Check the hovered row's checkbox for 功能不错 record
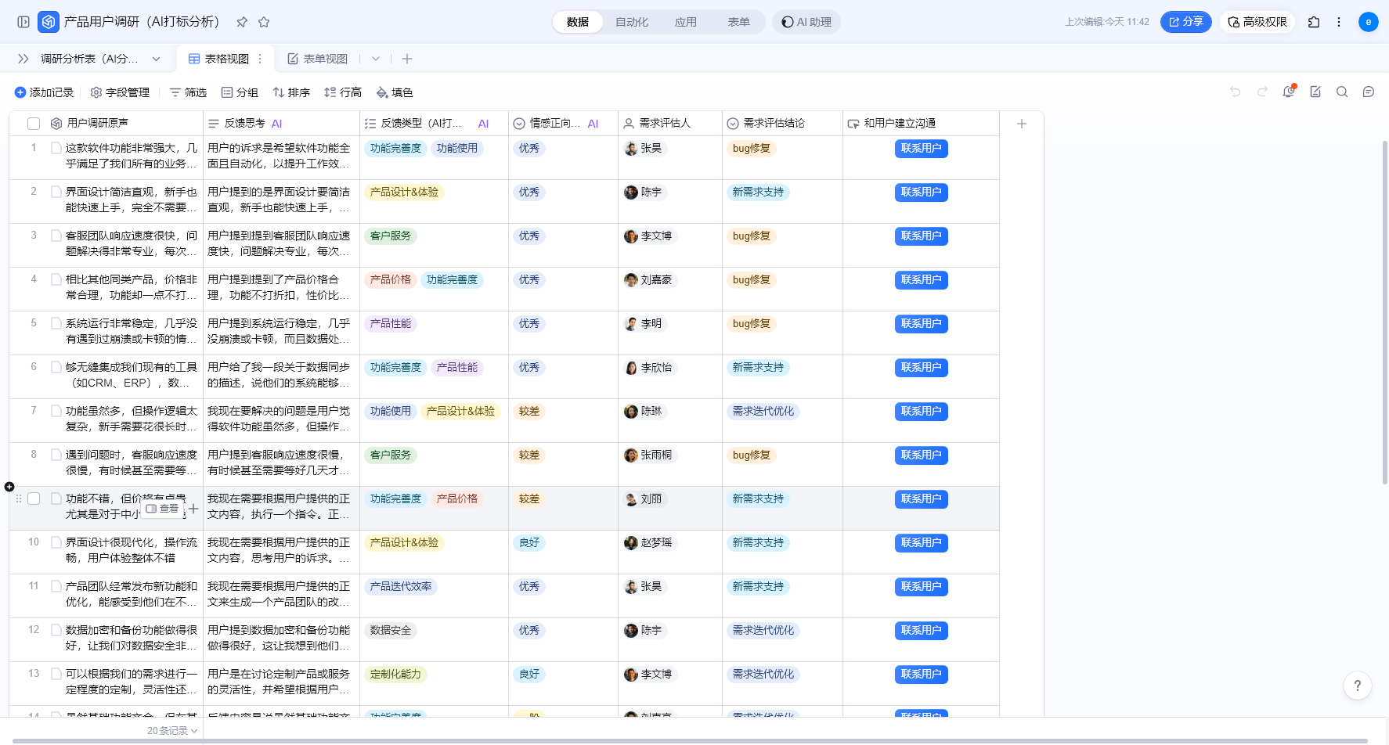1389x745 pixels. (x=34, y=498)
